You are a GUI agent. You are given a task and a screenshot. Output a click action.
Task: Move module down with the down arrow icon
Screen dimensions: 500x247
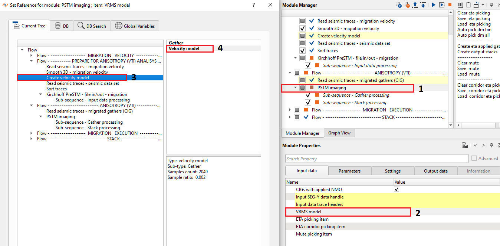coord(423,5)
